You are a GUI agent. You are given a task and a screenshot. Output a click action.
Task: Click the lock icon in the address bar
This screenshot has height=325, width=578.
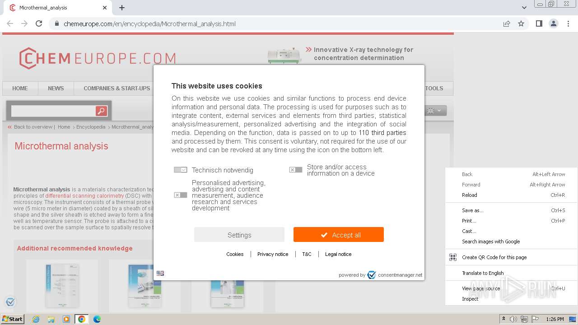click(57, 24)
